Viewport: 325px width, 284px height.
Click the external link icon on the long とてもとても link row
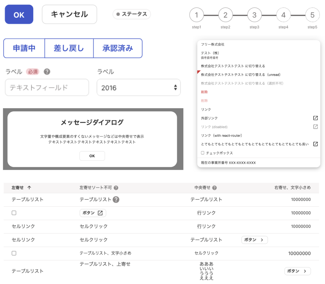pos(315,143)
